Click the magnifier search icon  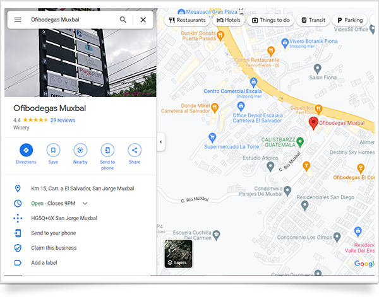click(x=123, y=20)
